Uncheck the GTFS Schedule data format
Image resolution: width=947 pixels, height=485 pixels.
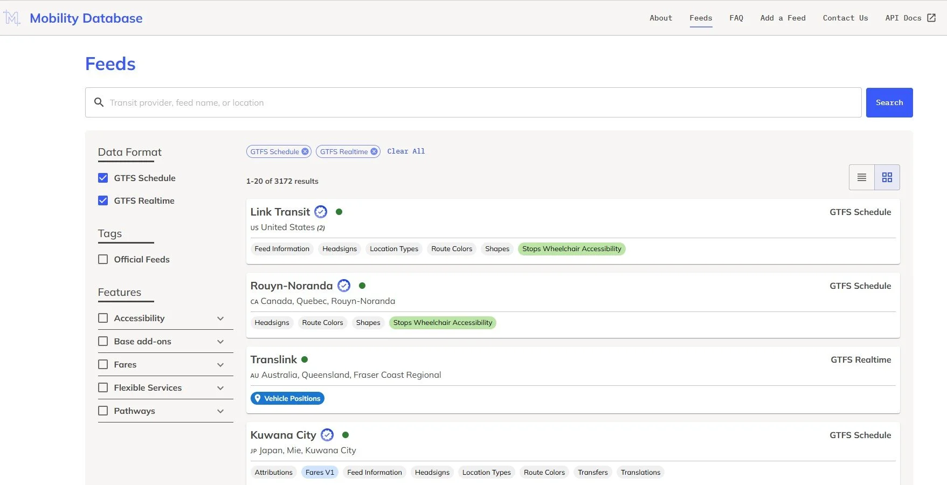(x=103, y=178)
